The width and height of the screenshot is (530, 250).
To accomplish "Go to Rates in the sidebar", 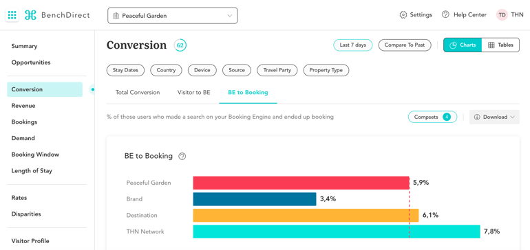I will [x=19, y=198].
